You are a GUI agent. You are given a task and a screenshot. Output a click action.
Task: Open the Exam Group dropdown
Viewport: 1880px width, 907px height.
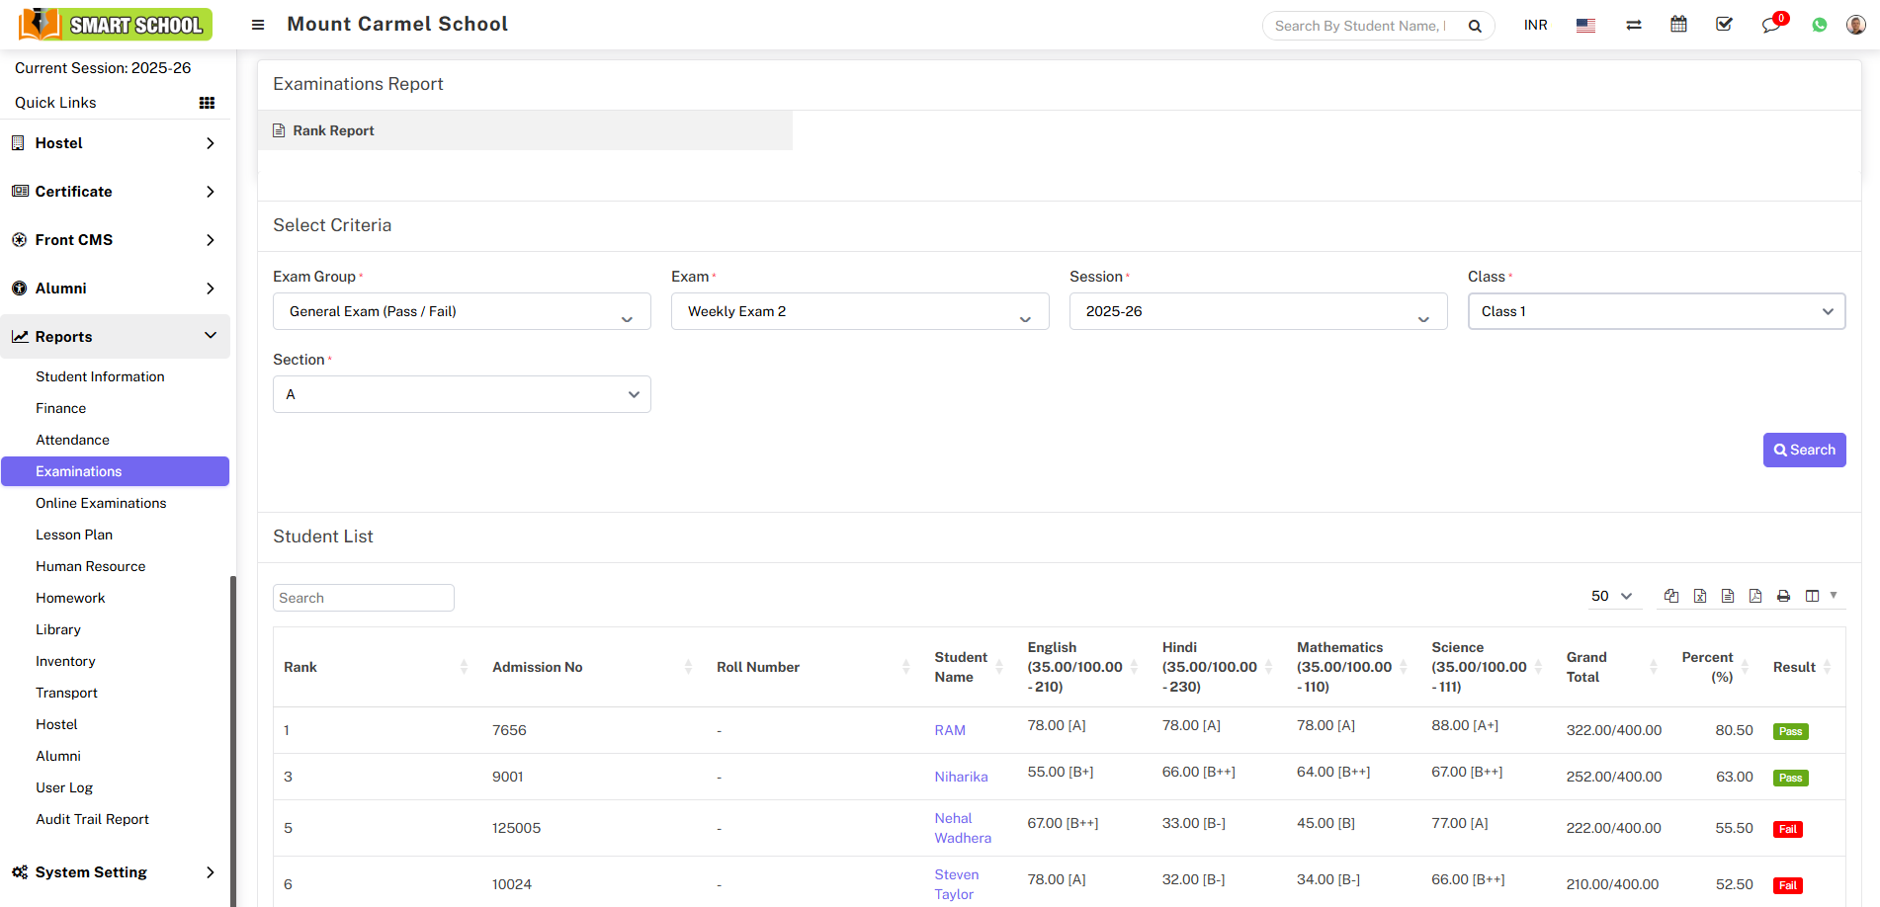coord(462,311)
